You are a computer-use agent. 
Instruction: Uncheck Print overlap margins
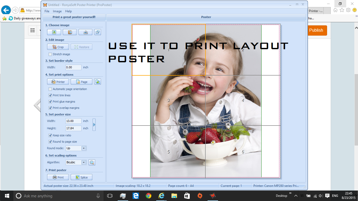[x=50, y=108]
